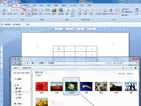Screen dimensions: 141x106
Task: Click the Equation (公式) pi icon
Action: tap(137, 12)
